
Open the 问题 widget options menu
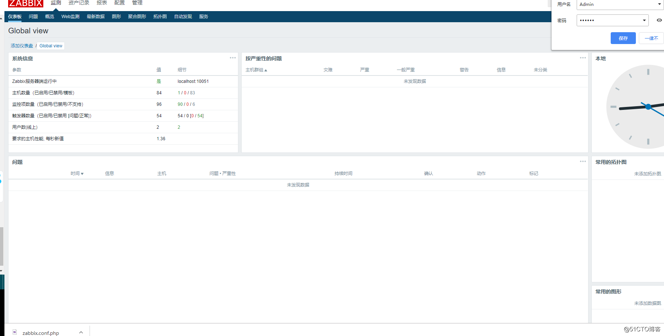pyautogui.click(x=583, y=161)
